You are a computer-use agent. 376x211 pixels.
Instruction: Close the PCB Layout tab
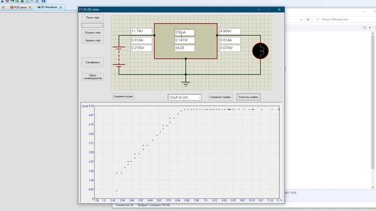(30, 8)
